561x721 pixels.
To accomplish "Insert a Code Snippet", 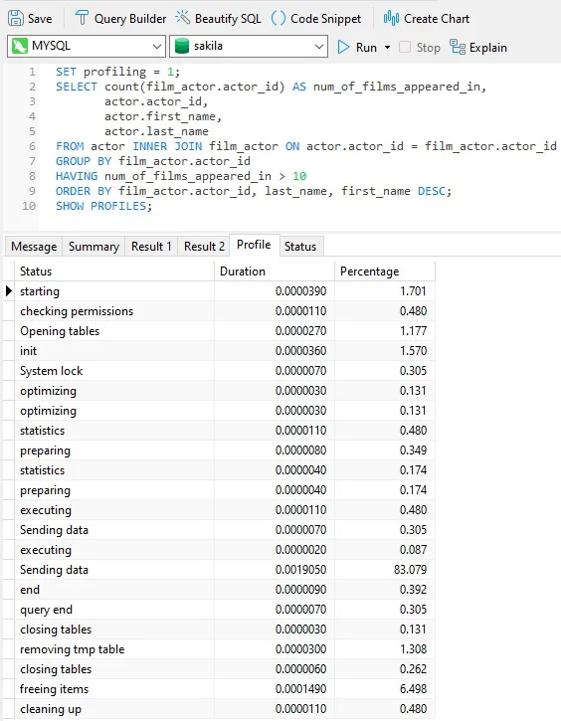I will pos(316,19).
